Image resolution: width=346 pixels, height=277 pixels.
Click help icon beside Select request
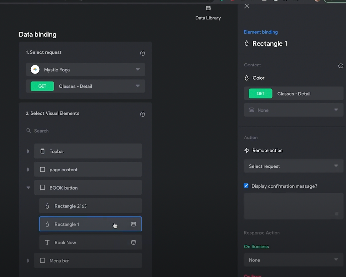(143, 53)
